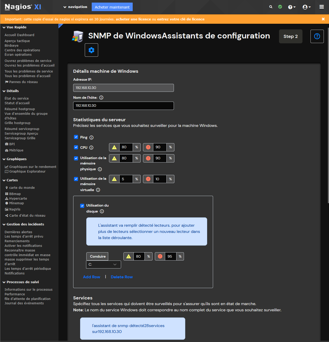
Task: Open État du service in sidebar
Action: click(x=16, y=99)
